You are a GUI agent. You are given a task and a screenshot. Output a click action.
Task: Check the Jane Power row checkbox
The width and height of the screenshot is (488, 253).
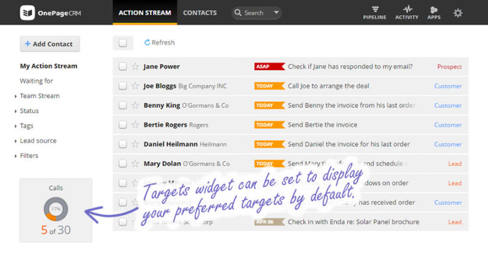pyautogui.click(x=123, y=66)
